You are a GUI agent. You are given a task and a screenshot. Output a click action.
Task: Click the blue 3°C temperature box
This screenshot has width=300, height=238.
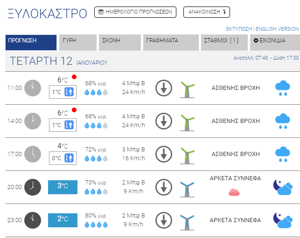point(63,187)
